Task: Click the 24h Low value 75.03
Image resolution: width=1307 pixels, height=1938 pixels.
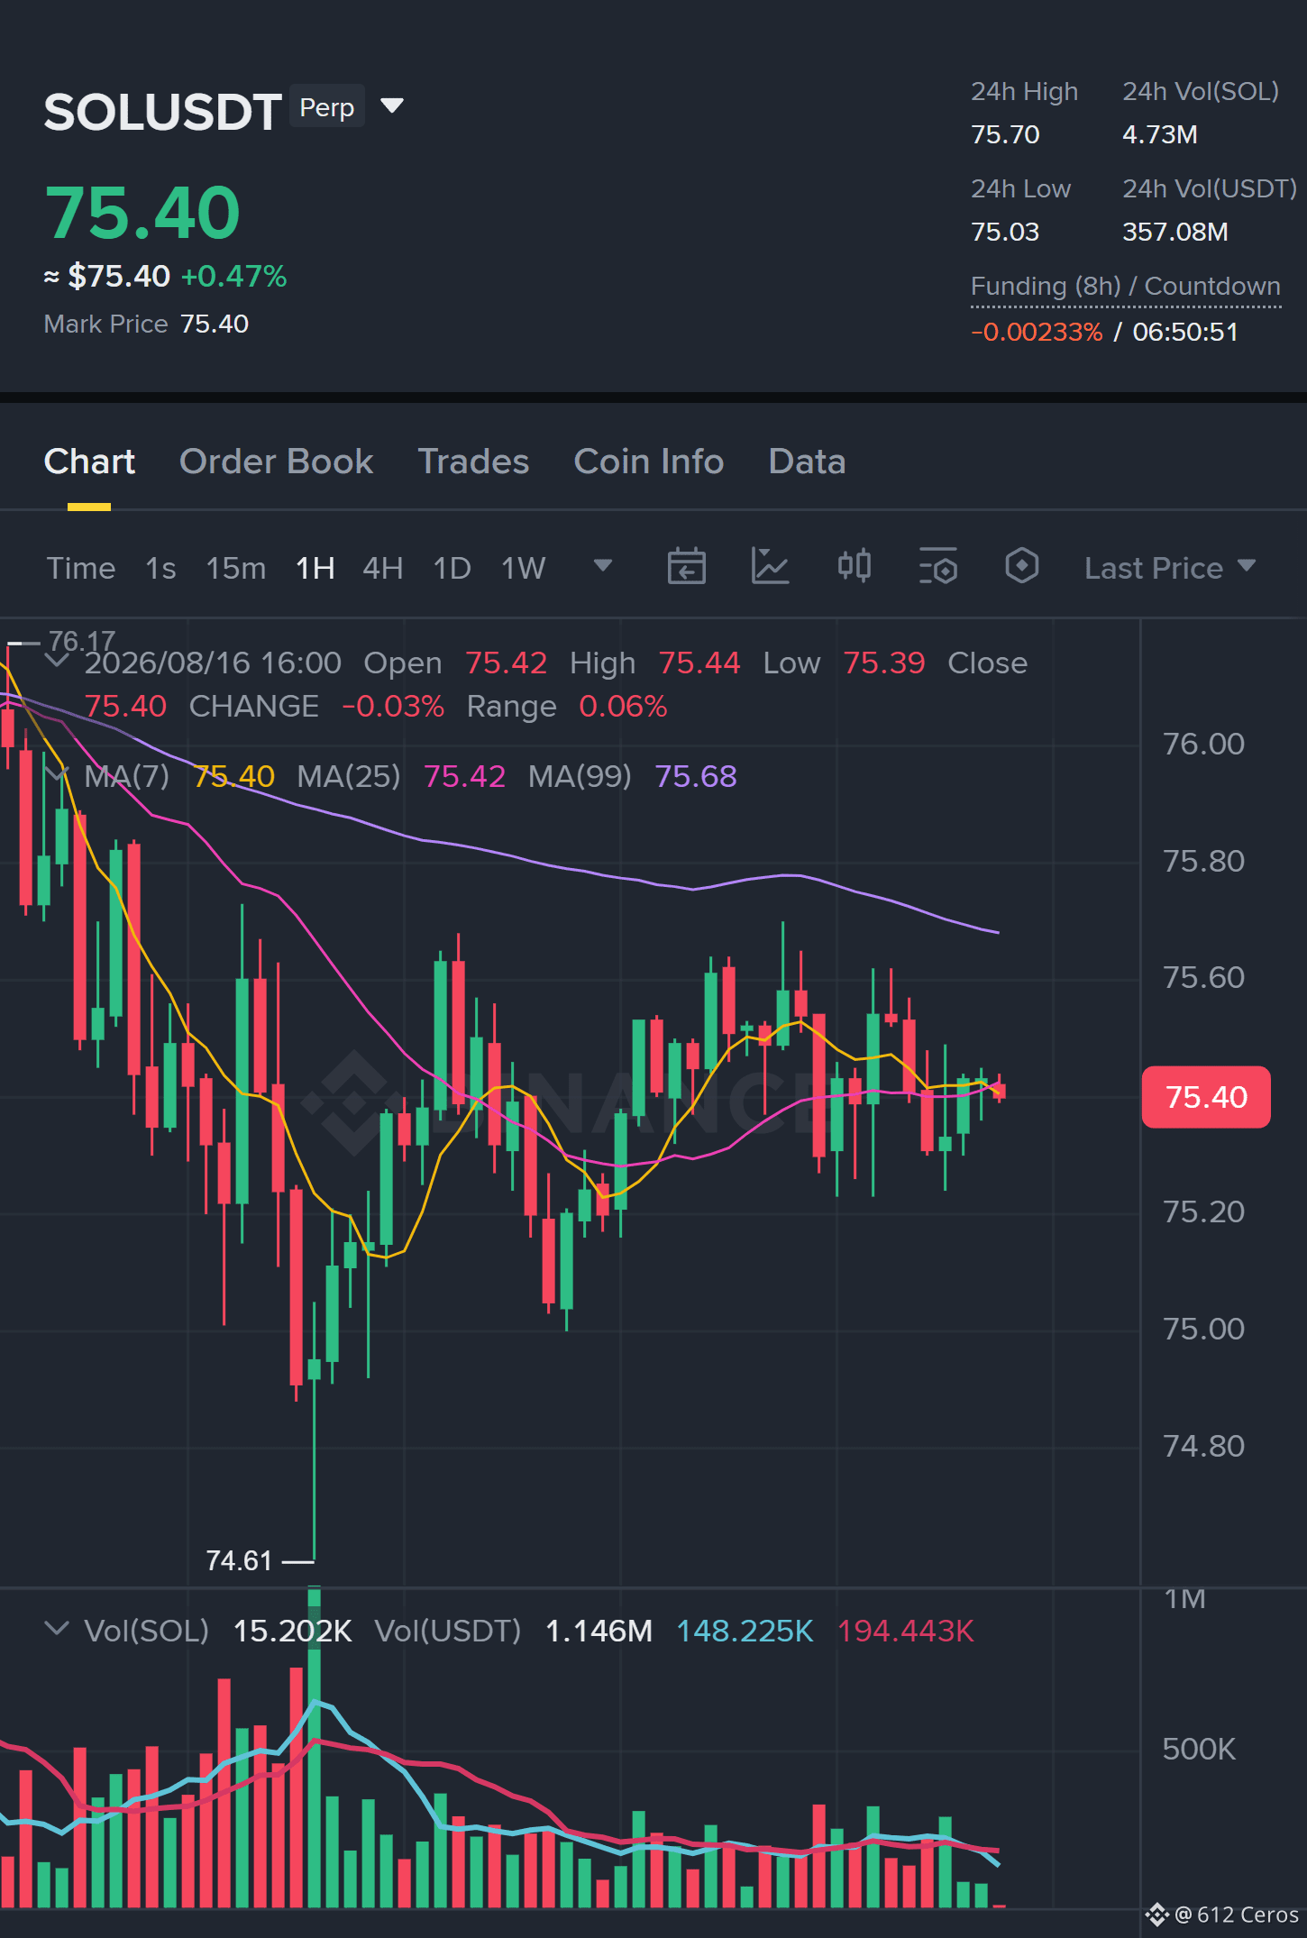Action: [x=1004, y=232]
